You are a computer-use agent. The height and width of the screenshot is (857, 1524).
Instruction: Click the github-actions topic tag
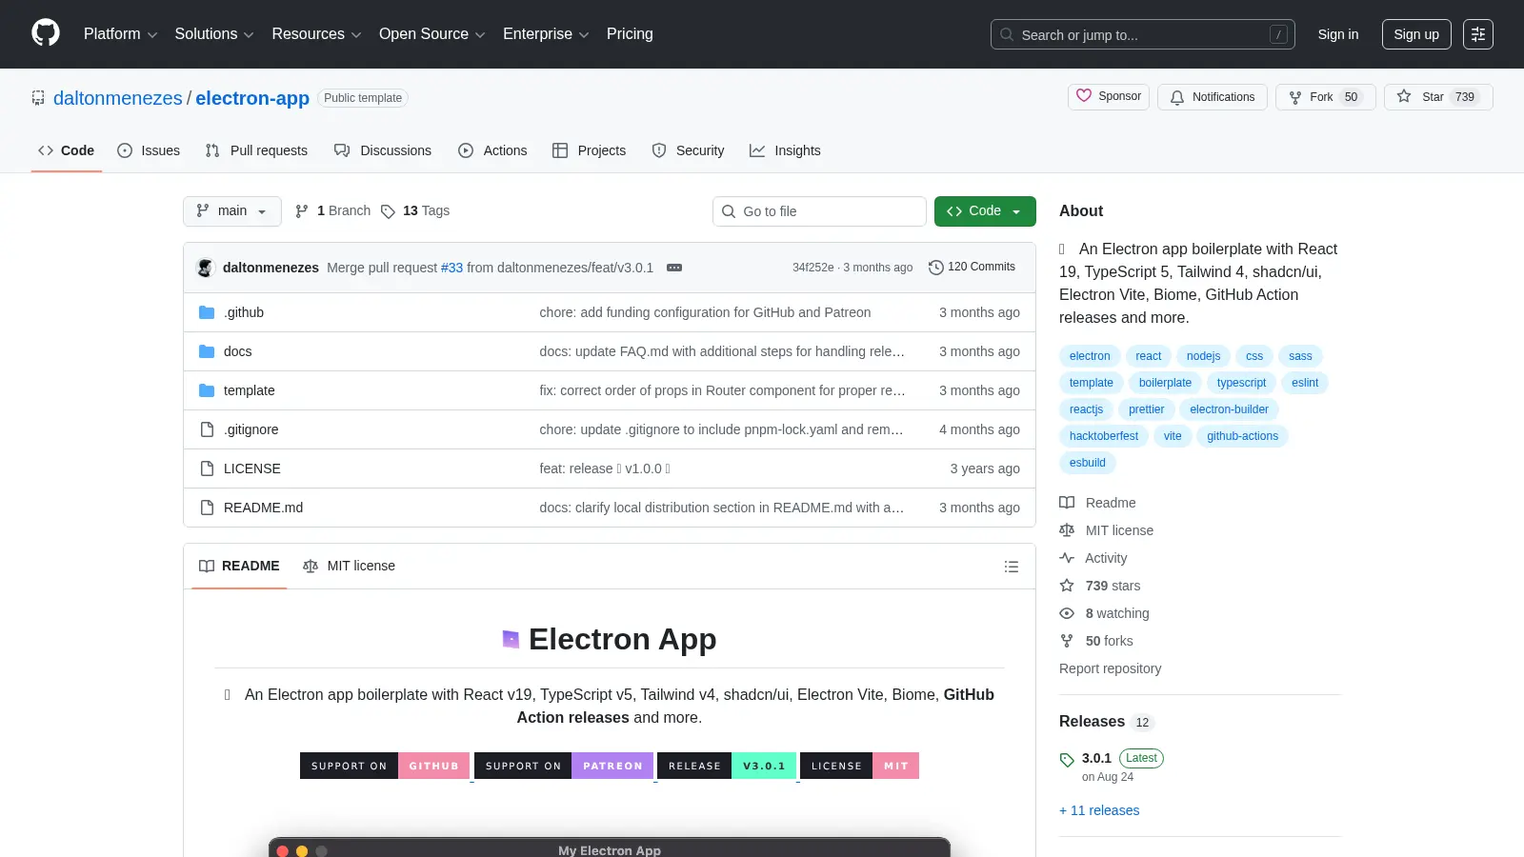[1242, 436]
